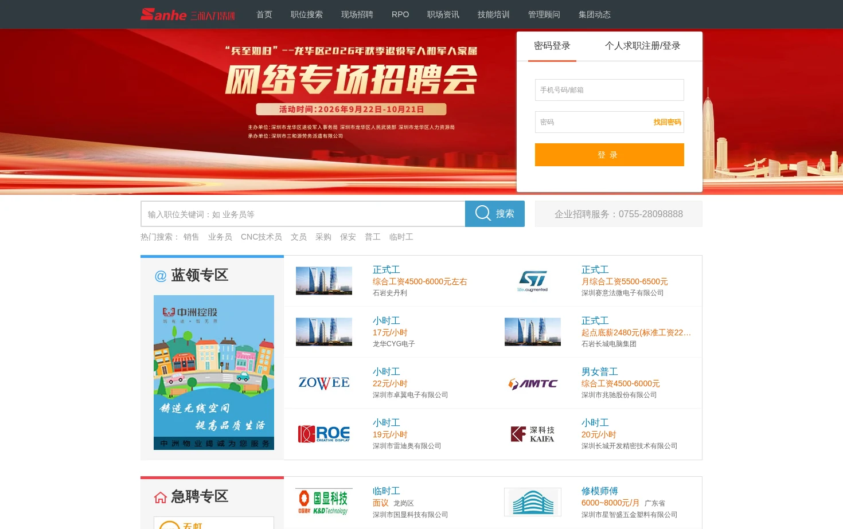Open the 临时工 面议 job listing

tap(387, 491)
